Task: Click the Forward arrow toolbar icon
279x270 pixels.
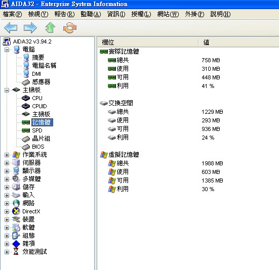Action: 30,28
